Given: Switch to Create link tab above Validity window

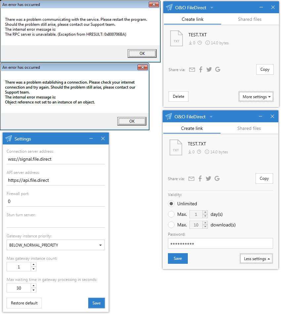Looking at the screenshot, I should pos(192,128).
